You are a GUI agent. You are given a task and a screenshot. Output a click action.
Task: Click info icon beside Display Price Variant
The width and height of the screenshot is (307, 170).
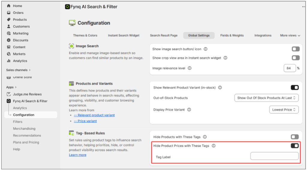click(189, 110)
